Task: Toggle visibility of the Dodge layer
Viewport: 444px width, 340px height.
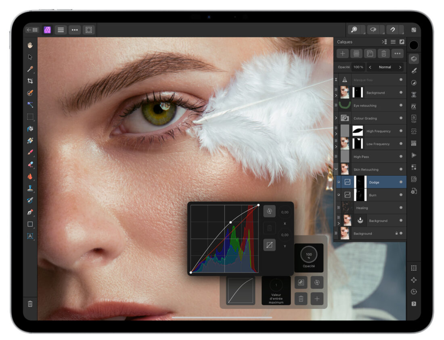Action: (x=401, y=182)
